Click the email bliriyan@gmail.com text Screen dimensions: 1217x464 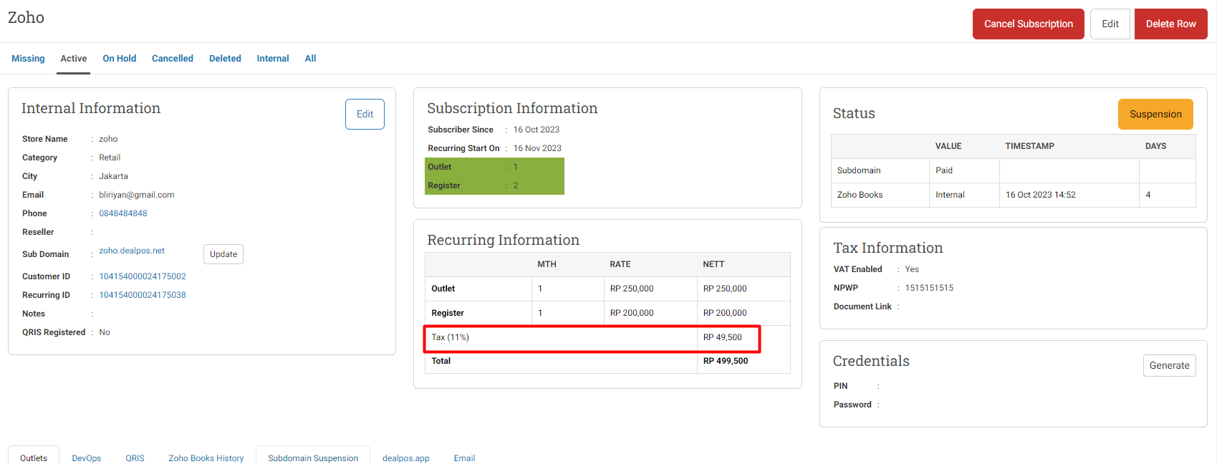point(137,195)
